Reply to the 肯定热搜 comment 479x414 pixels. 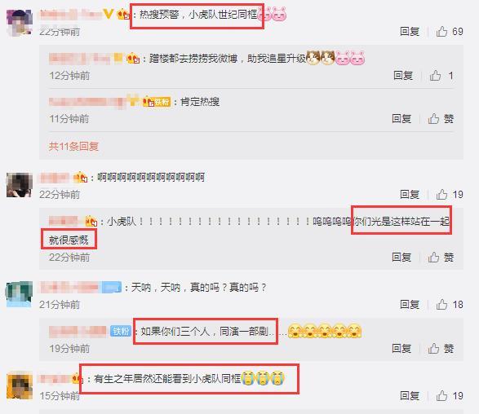401,119
